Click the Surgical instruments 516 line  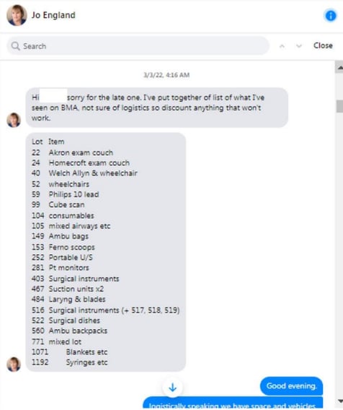coord(106,310)
